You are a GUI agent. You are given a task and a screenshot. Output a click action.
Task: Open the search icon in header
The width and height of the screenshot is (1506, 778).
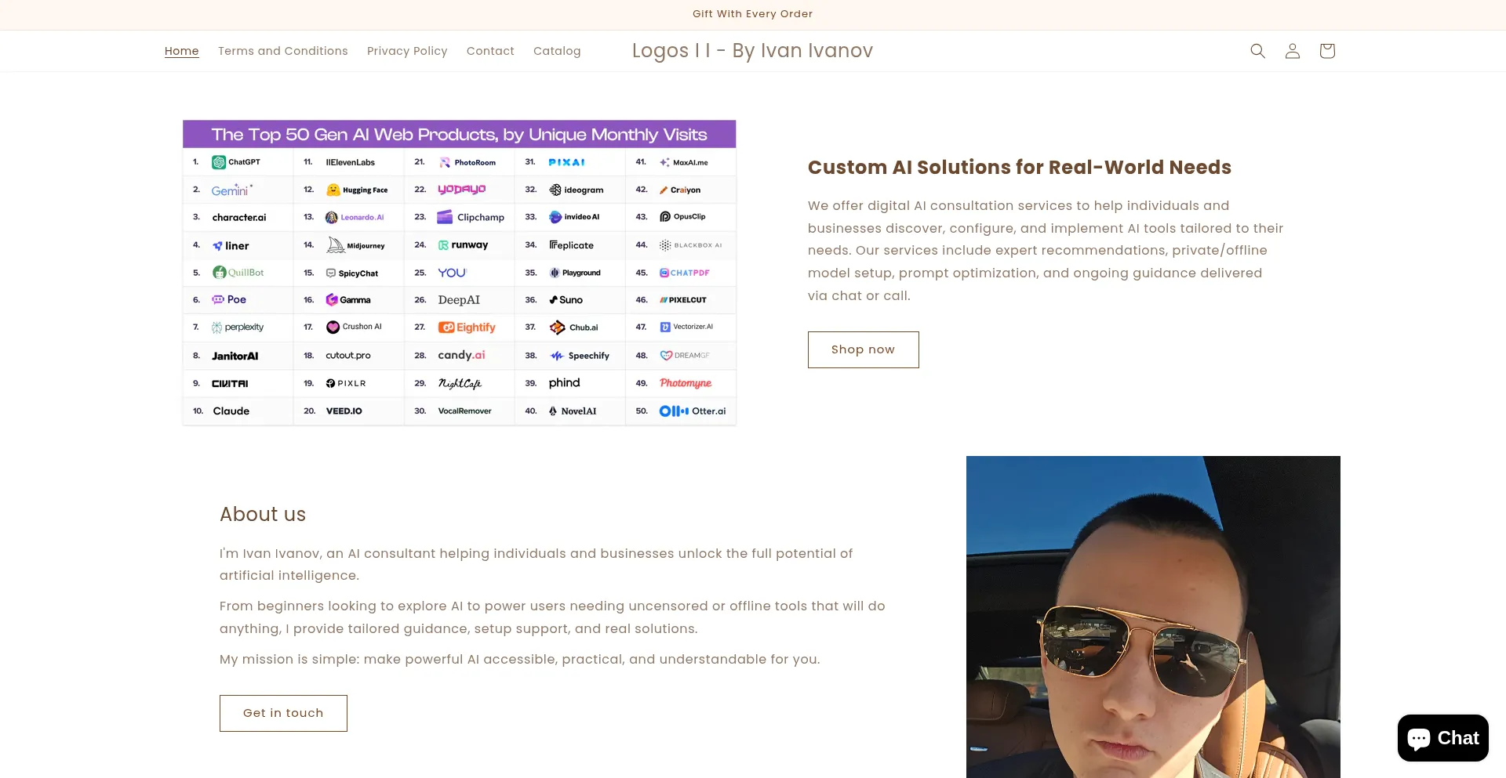(1257, 51)
